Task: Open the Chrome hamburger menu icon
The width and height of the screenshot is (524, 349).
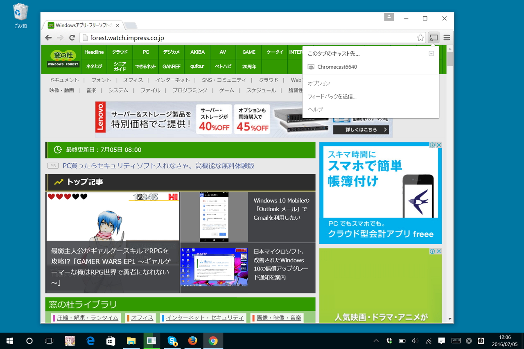Action: click(446, 37)
